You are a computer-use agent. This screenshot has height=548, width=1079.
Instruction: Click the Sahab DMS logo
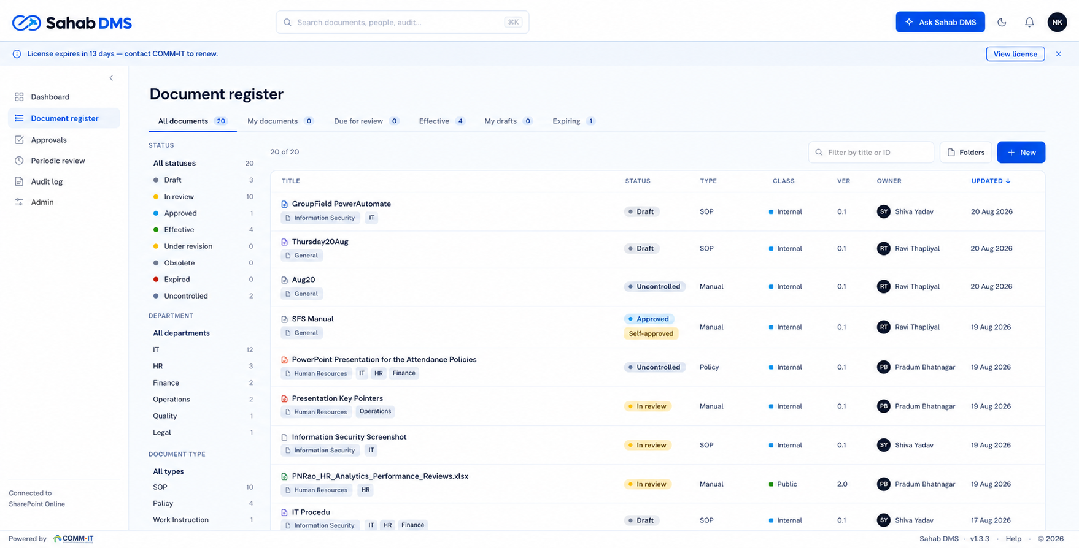[x=72, y=23]
